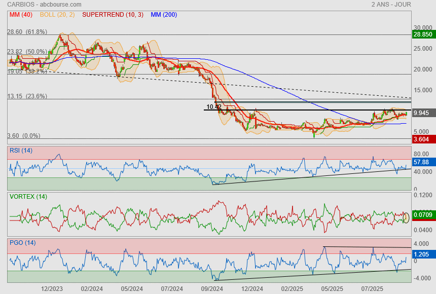Click the blue 57.88 RSI value tag

[421, 162]
